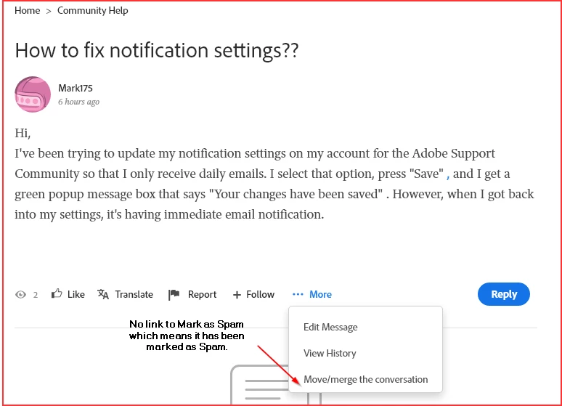Go to Community Help breadcrumb
This screenshot has height=406, width=562.
[92, 11]
